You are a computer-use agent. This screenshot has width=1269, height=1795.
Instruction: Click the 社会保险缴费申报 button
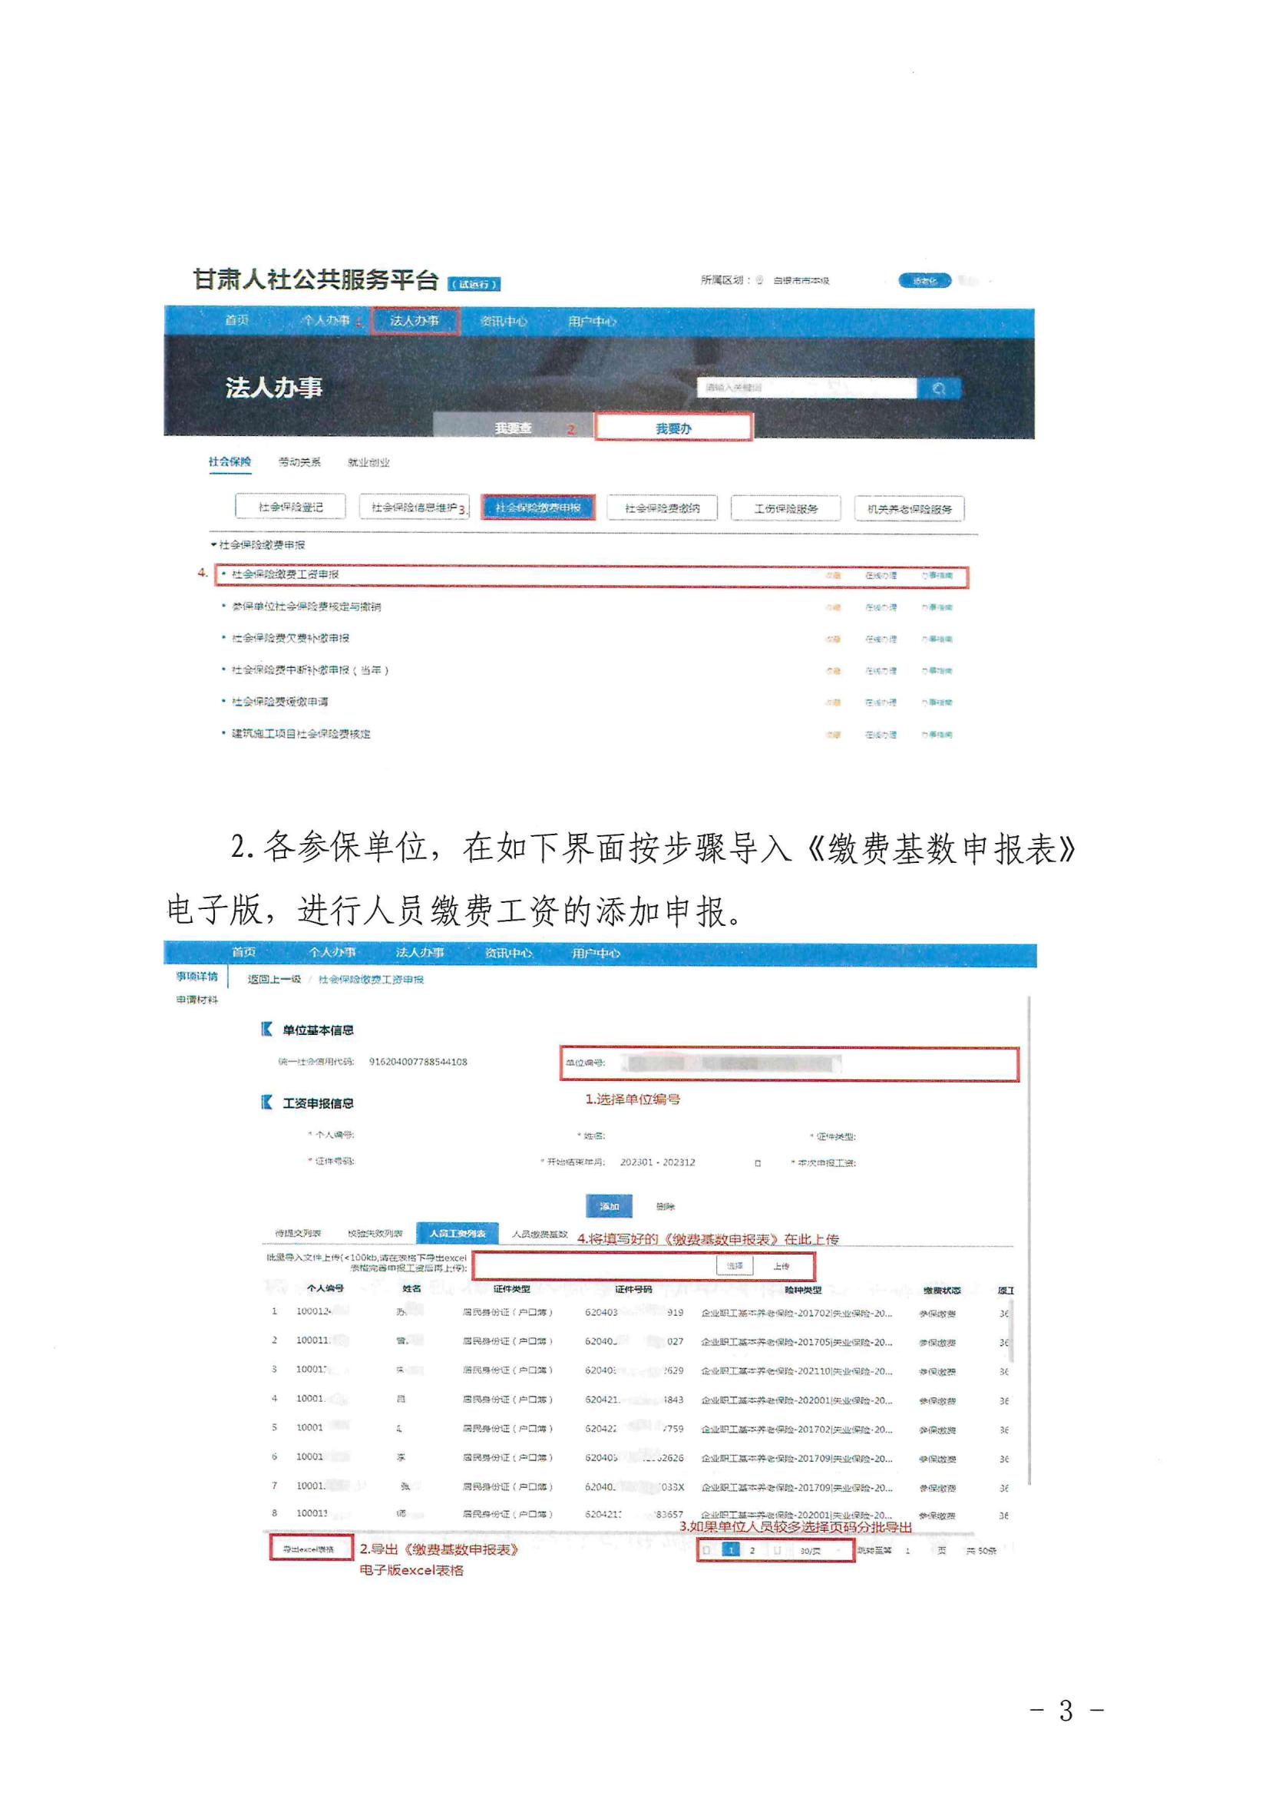pos(538,507)
